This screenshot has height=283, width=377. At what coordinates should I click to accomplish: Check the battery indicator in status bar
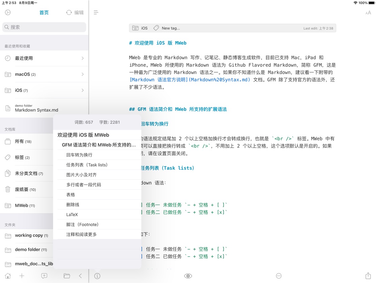[372, 3]
